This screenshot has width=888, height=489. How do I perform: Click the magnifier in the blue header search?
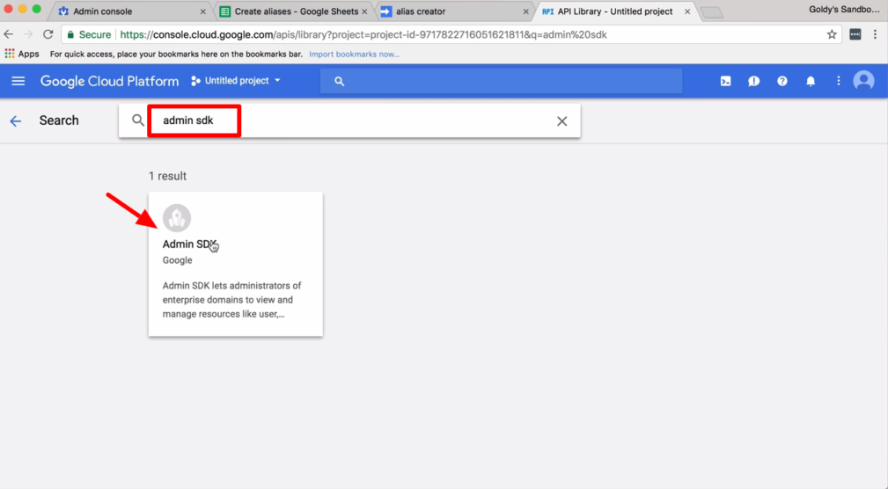[339, 82]
